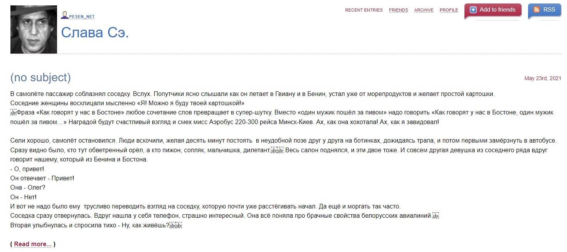Open the journal's avatar photo
567x252 pixels.
click(x=34, y=29)
